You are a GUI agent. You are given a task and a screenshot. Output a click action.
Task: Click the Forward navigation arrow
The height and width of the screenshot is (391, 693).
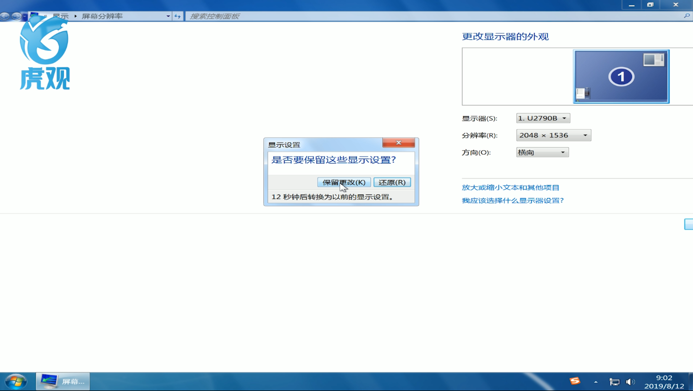[x=16, y=16]
